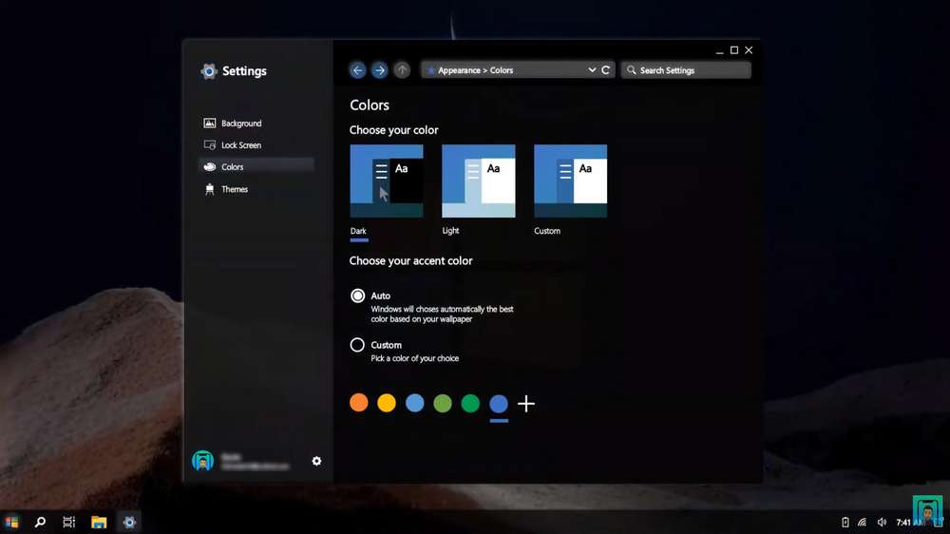This screenshot has height=534, width=950.
Task: Open Task View on the taskbar
Action: (69, 522)
